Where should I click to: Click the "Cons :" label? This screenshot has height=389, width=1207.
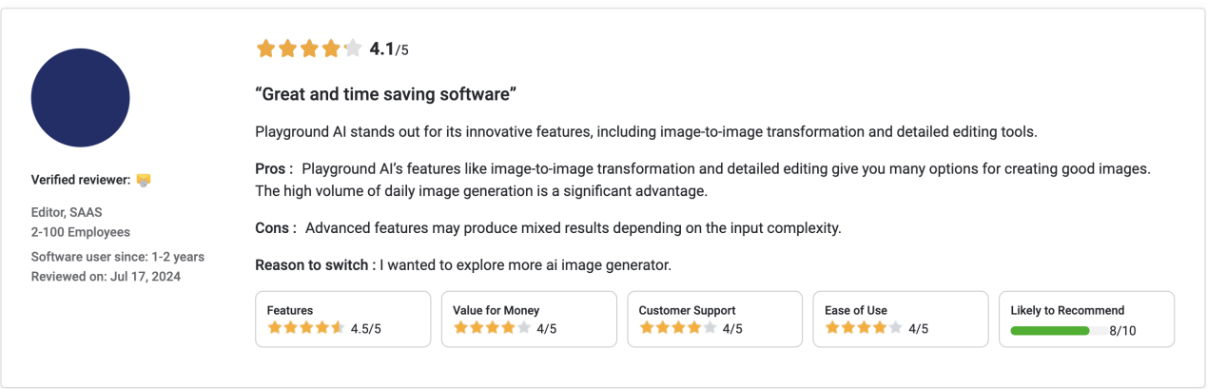(276, 228)
